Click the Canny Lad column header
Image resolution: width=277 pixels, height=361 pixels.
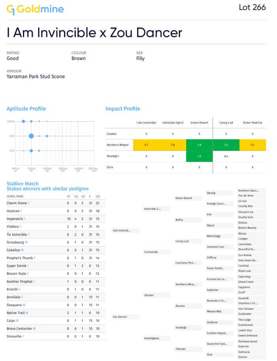point(226,123)
